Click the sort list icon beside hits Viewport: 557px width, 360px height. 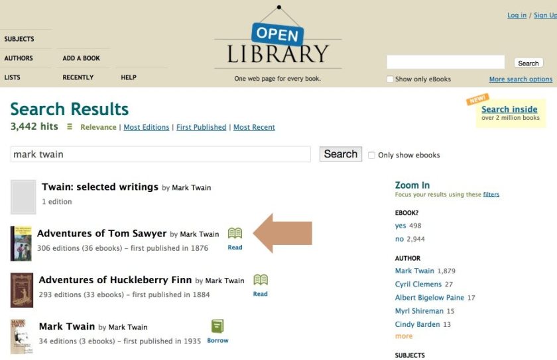coord(70,126)
